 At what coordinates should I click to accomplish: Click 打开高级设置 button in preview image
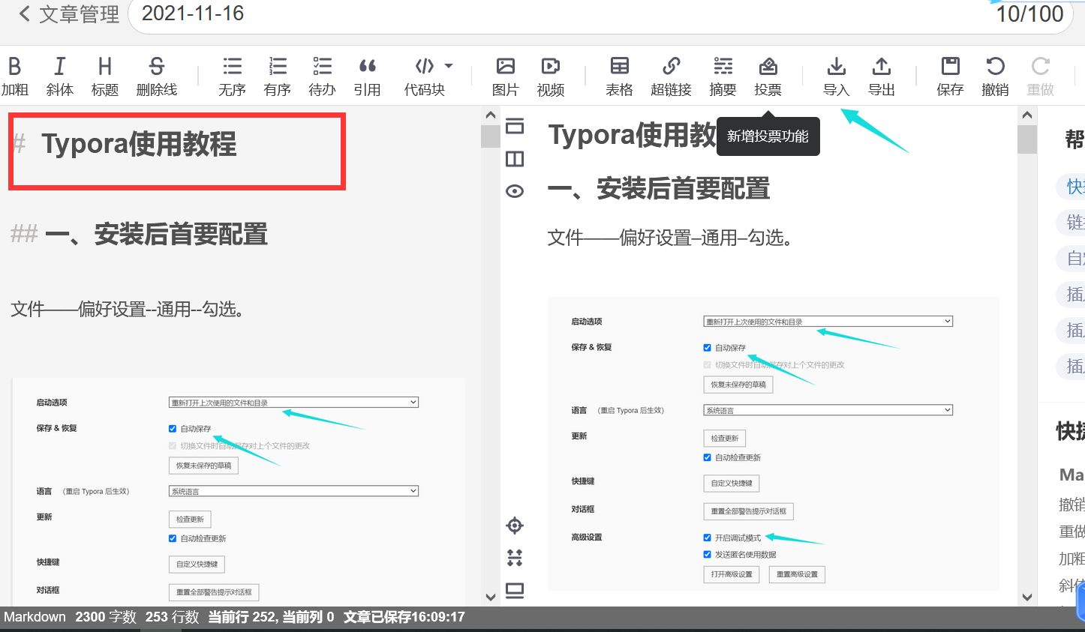732,574
